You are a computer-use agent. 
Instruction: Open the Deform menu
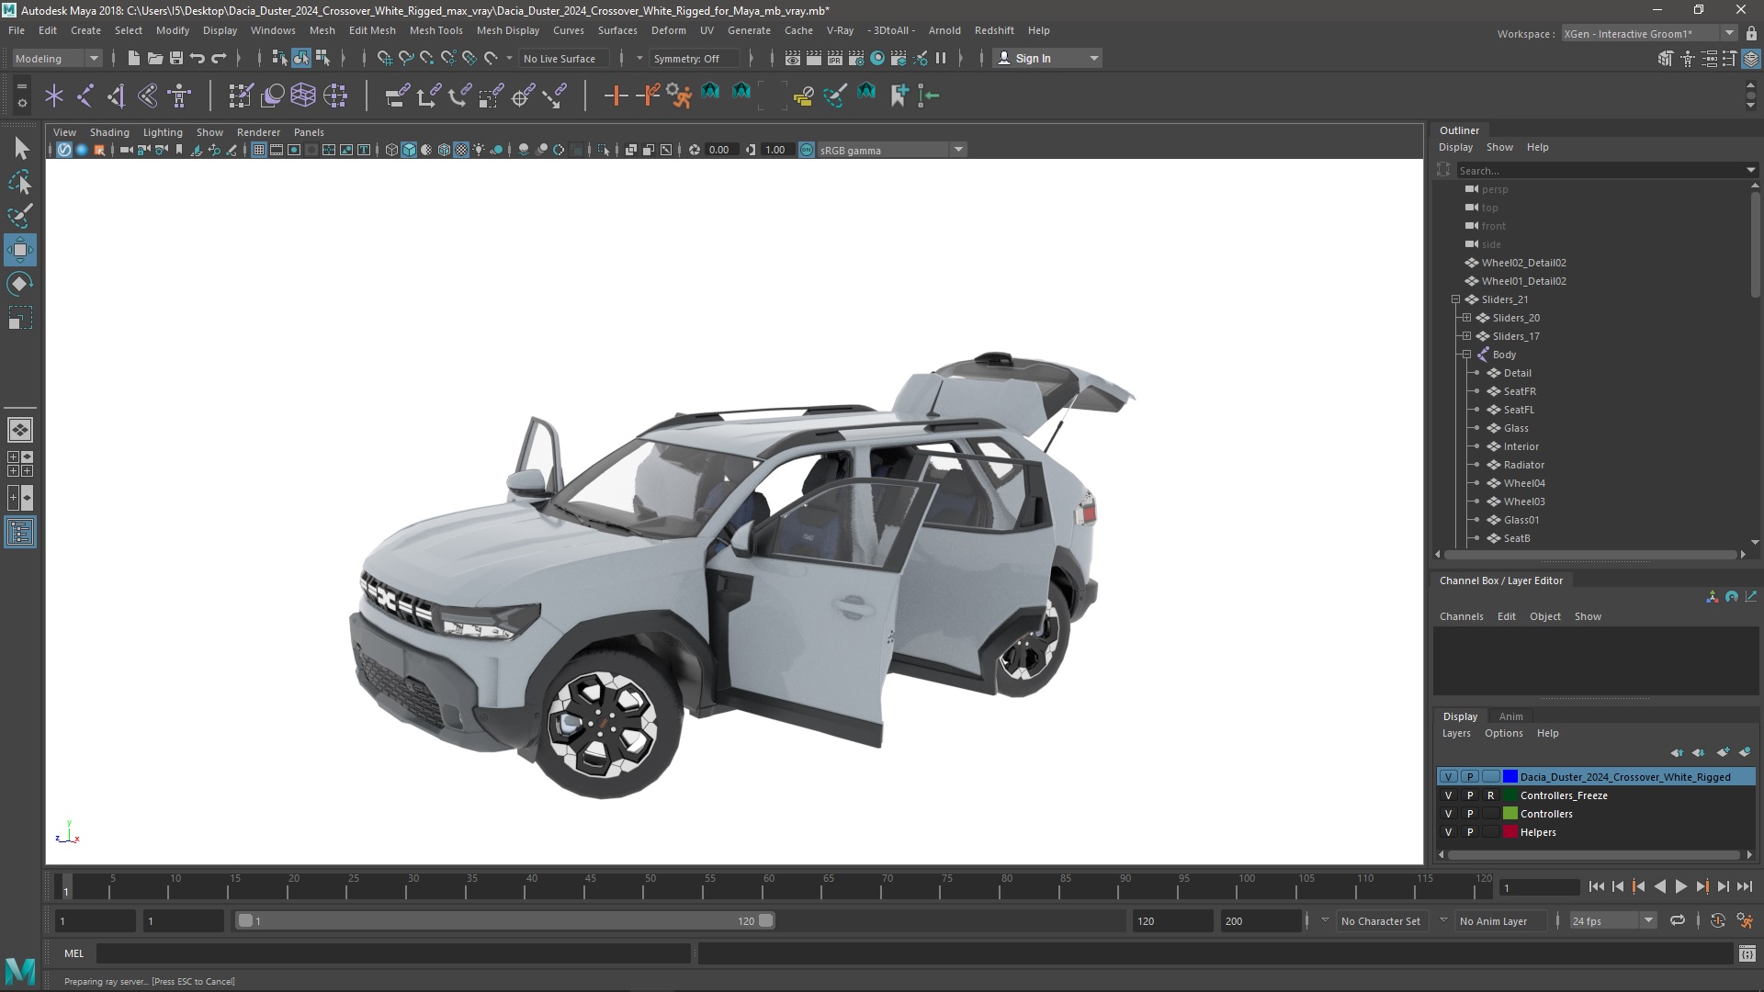point(669,30)
